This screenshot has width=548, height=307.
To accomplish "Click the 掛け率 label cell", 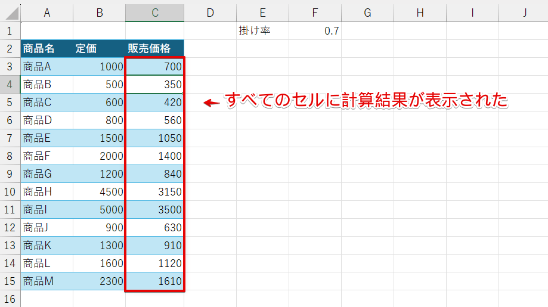I will (262, 31).
